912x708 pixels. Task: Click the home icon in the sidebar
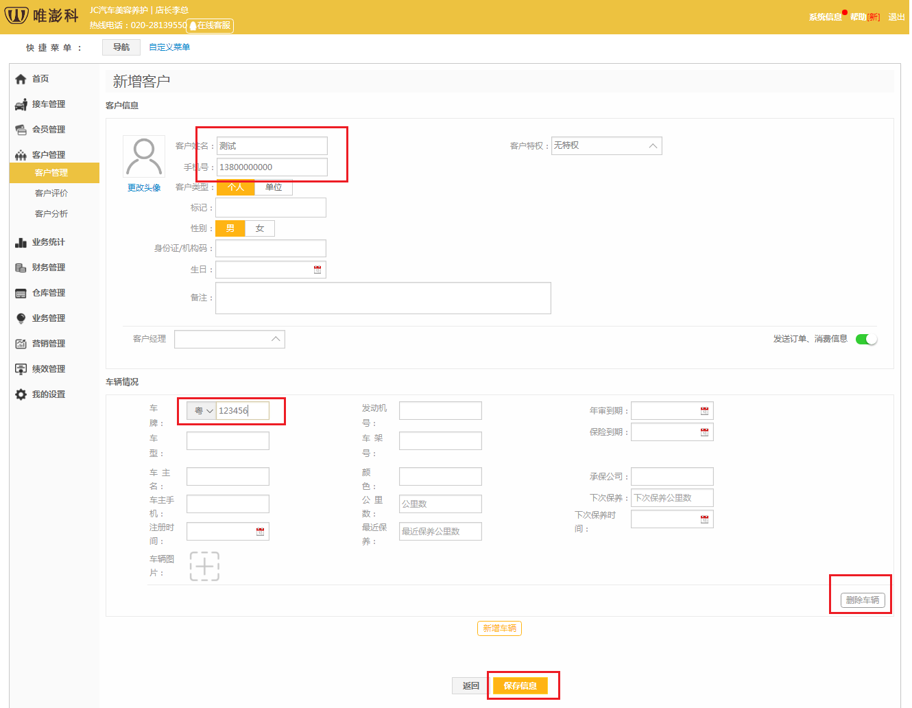click(x=21, y=80)
